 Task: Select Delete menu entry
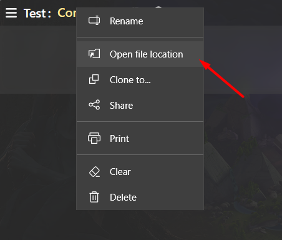click(x=140, y=197)
